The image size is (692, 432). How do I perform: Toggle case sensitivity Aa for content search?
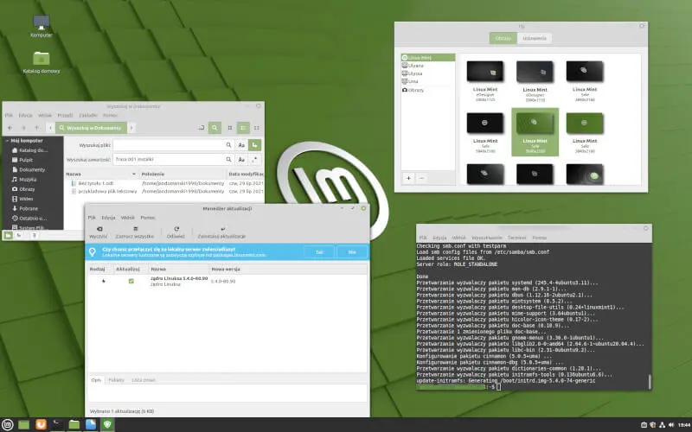(x=241, y=160)
